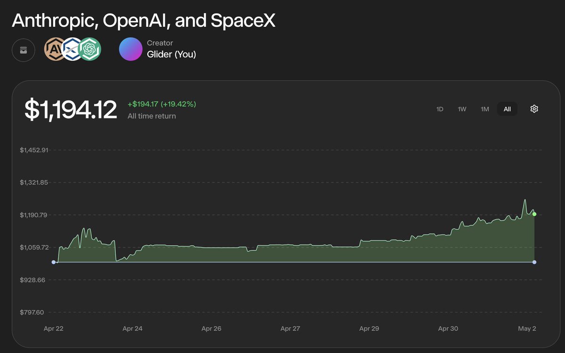Click the Apr 29 date label
Viewport: 565px width, 353px height.
click(x=369, y=329)
